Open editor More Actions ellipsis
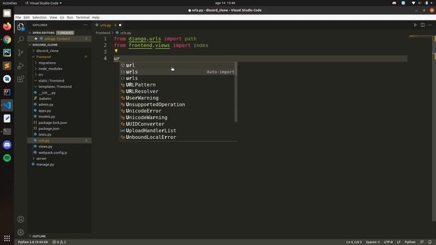 (430, 25)
